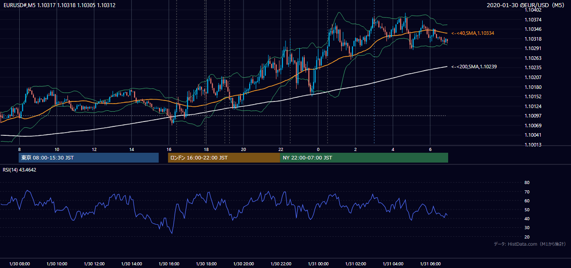Click price axis value 1.10374
571x268 pixels.
(x=533, y=20)
